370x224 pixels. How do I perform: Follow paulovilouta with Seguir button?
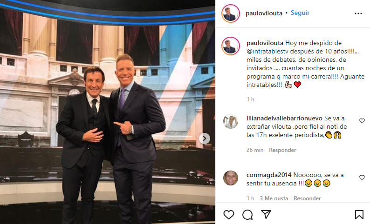coord(300,13)
